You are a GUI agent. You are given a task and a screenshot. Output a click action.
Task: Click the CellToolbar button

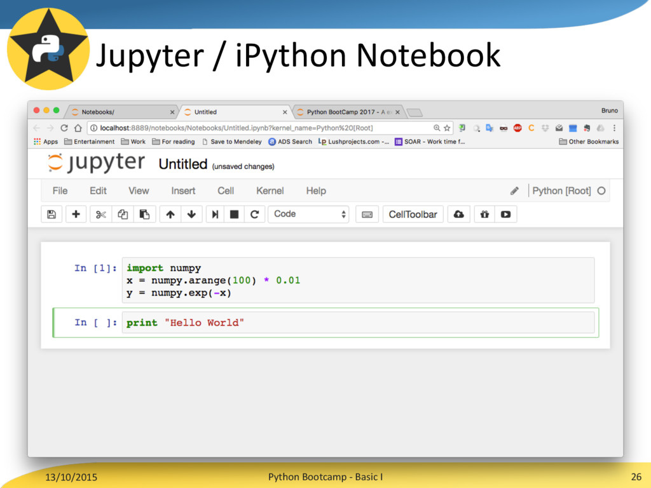pos(413,214)
